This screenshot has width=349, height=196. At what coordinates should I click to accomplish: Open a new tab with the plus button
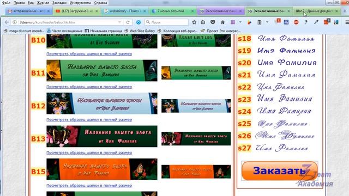(345, 11)
